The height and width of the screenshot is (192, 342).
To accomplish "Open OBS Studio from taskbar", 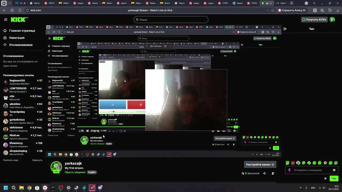I will coord(61,188).
